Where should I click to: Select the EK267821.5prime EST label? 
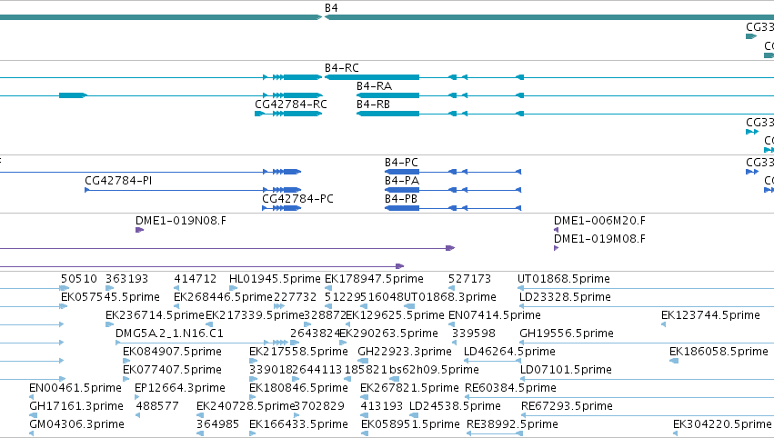tap(409, 389)
